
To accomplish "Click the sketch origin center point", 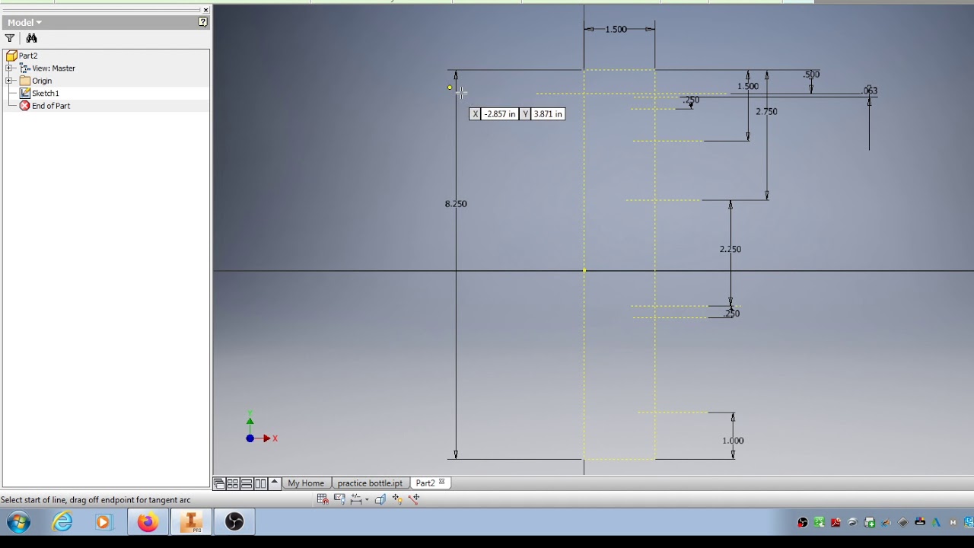I will (584, 270).
